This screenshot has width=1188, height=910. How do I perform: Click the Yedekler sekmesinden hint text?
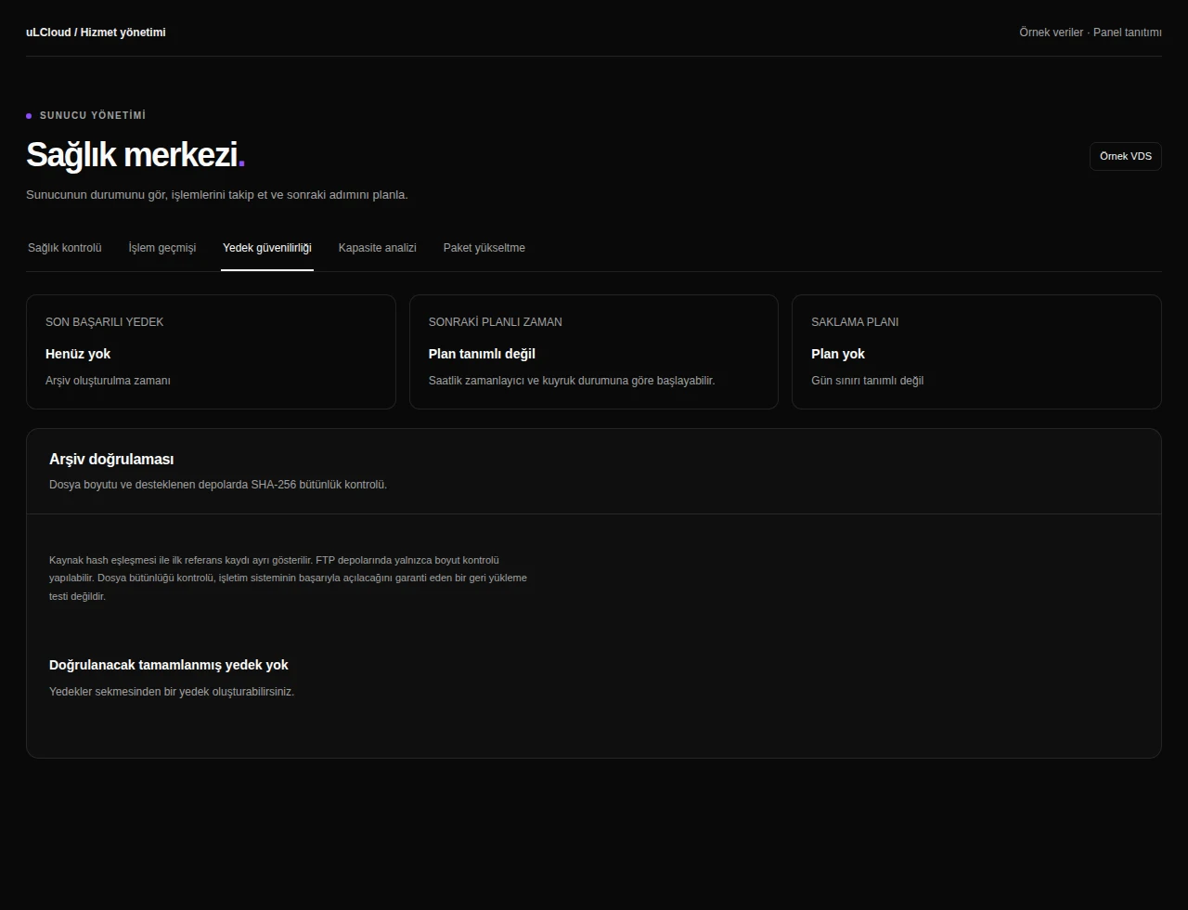pos(172,692)
